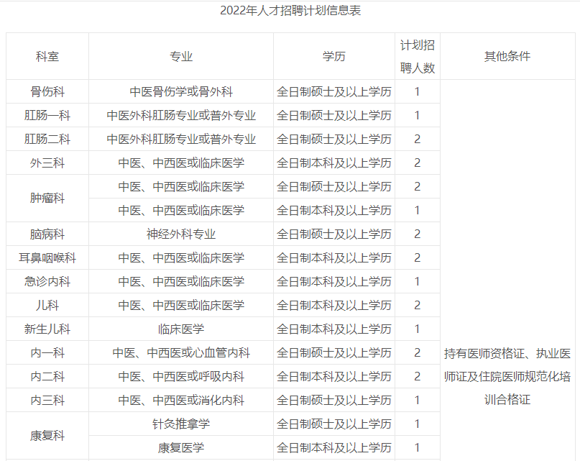Click the table title 2022年人才招聘计划信息表
This screenshot has height=461, width=580.
[x=290, y=11]
